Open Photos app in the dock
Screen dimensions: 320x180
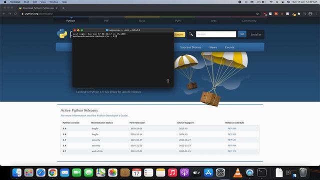coord(112,172)
